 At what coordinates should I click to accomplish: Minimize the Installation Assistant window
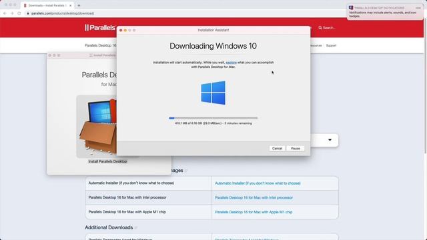125,30
